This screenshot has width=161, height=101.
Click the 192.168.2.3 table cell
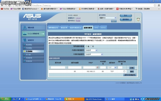point(91,71)
